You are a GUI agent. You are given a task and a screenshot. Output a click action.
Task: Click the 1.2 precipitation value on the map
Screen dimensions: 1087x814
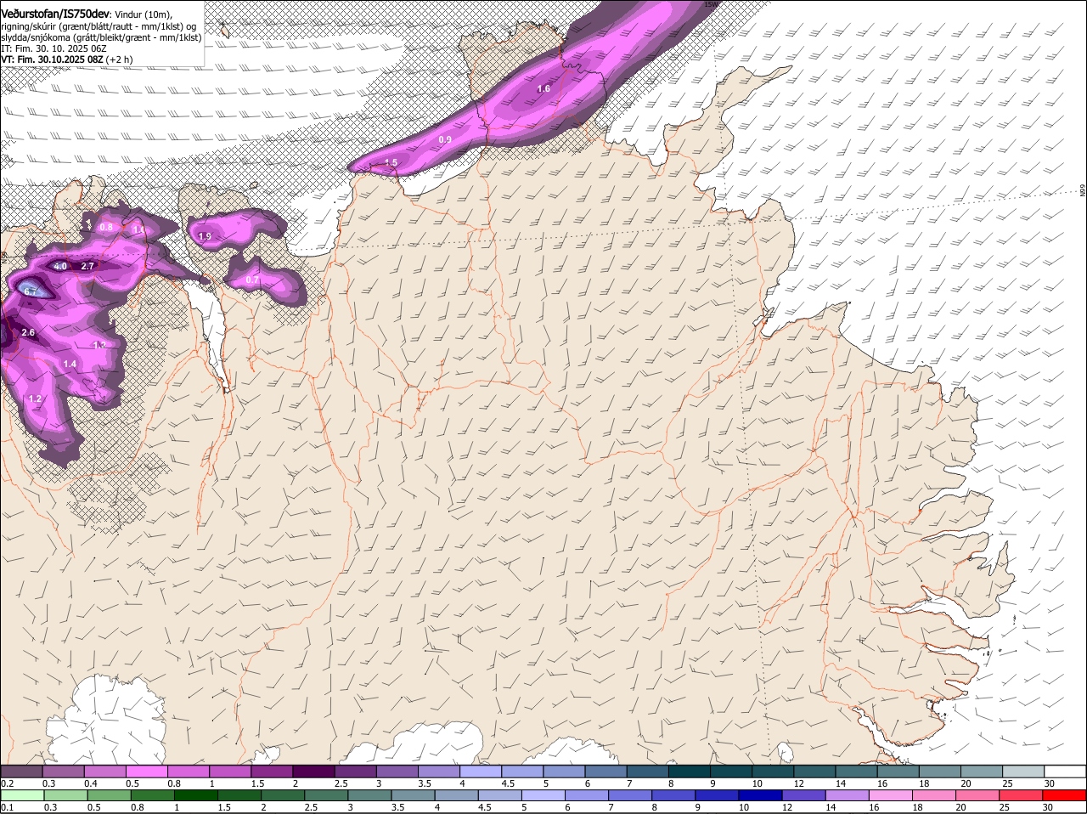35,399
